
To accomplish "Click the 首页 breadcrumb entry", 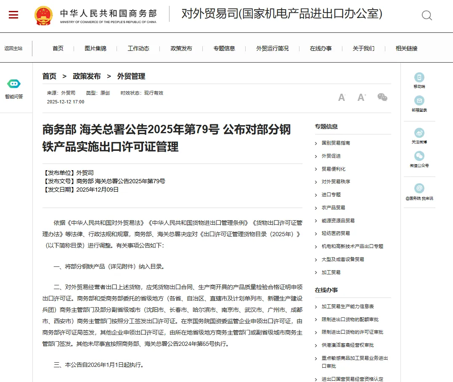I will (x=49, y=76).
